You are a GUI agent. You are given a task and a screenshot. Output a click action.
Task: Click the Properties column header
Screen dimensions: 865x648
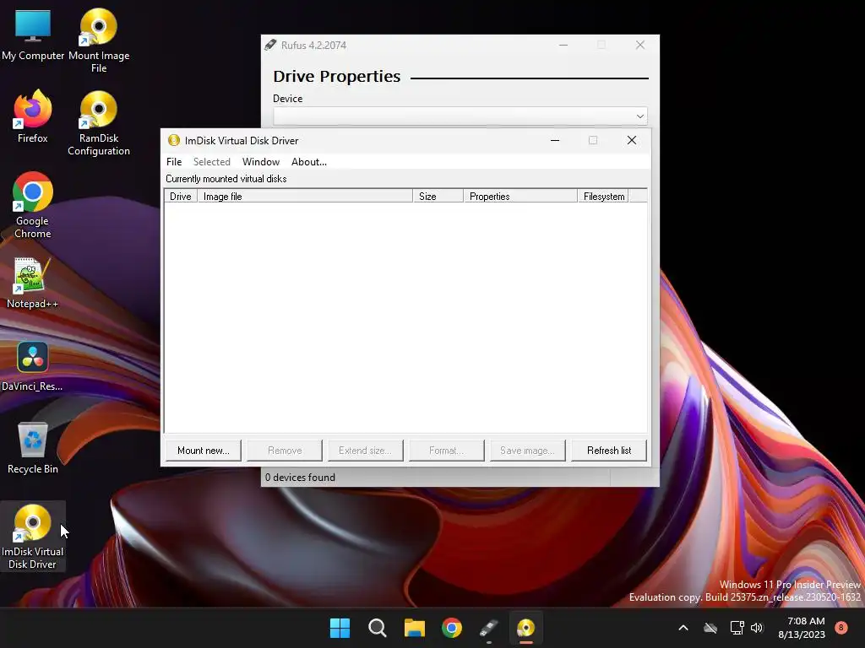click(x=520, y=196)
